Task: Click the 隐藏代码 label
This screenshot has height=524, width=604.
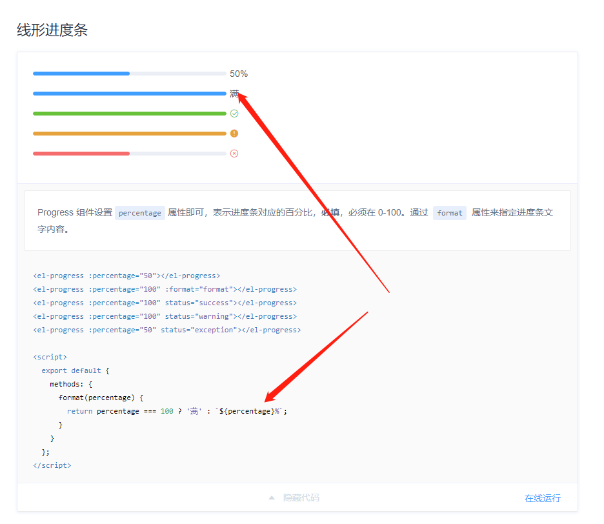Action: pos(301,498)
